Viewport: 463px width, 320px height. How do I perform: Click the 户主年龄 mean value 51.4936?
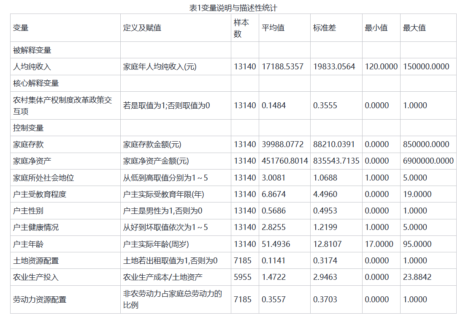[276, 244]
